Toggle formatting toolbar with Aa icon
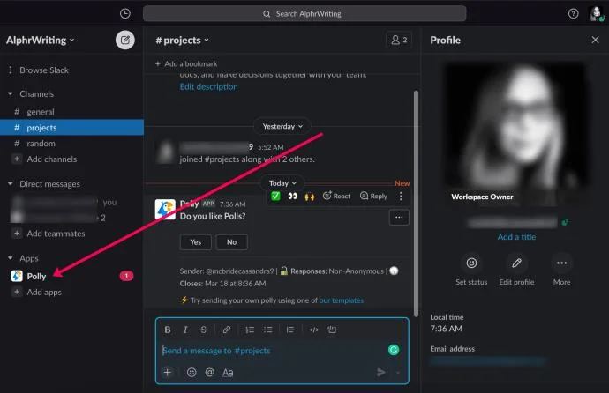This screenshot has width=609, height=393. click(x=228, y=373)
